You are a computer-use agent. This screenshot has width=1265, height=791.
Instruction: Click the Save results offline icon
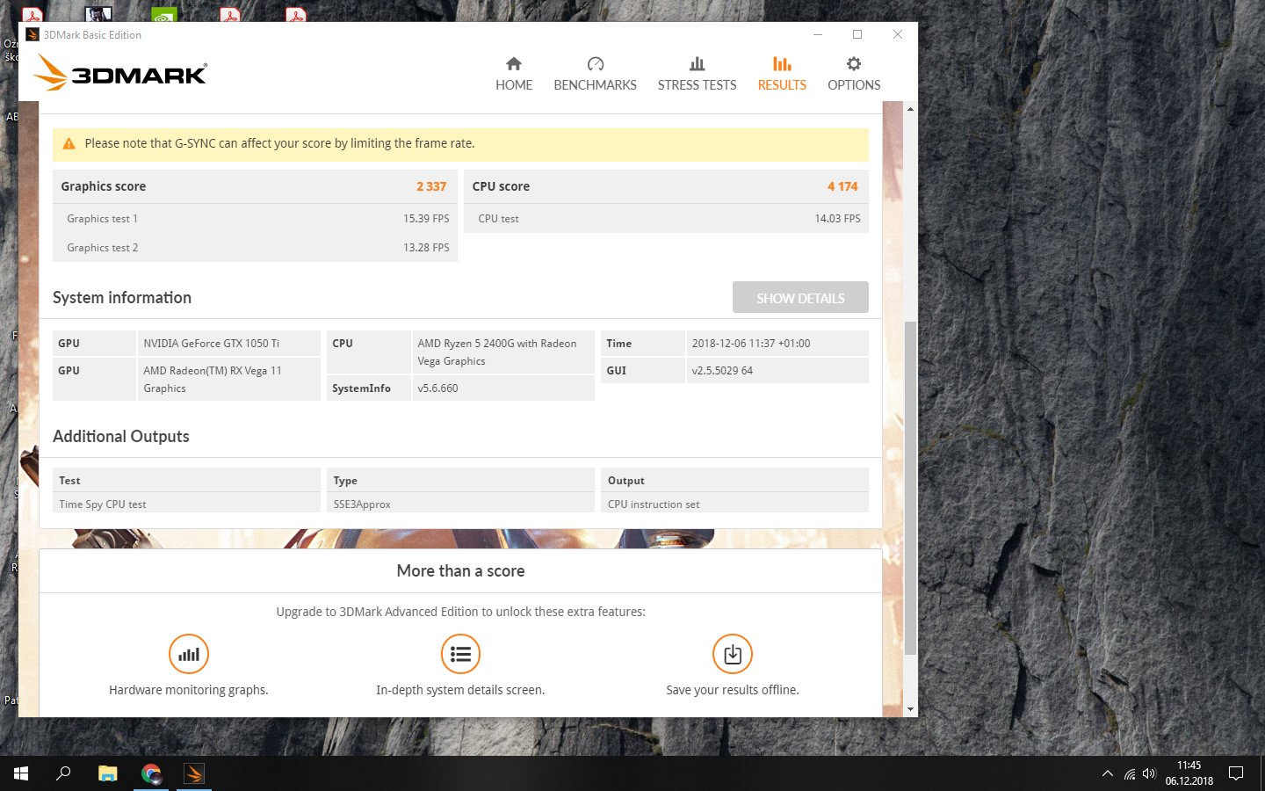coord(733,654)
